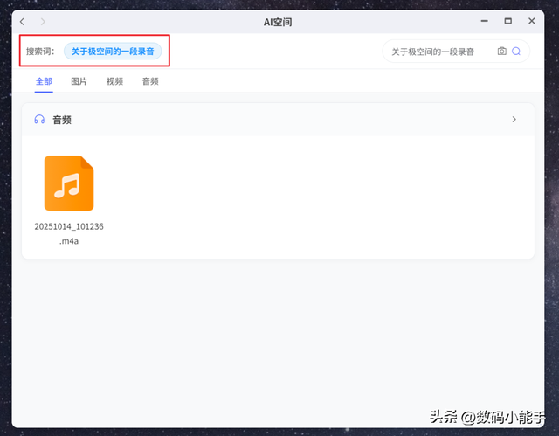Click the 关于极空间的一段录音 search term chip

pos(113,52)
